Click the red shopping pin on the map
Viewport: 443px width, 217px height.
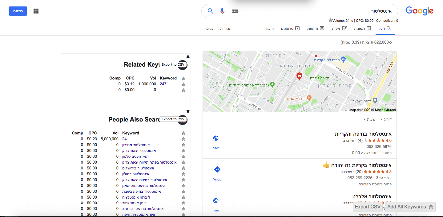pyautogui.click(x=299, y=76)
